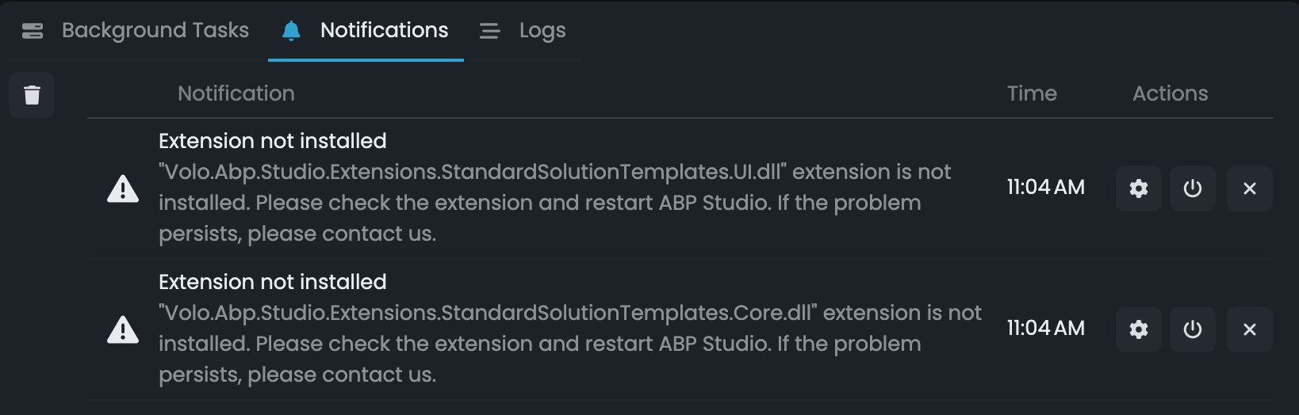Switch to the Background Tasks tab
Image resolution: width=1299 pixels, height=415 pixels.
pyautogui.click(x=155, y=30)
